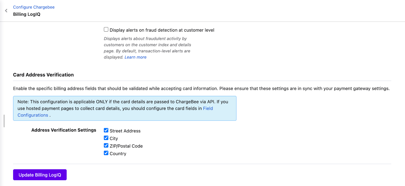Viewport: 405px width, 186px height.
Task: Click the back chevron arrow icon
Action: pos(6,11)
